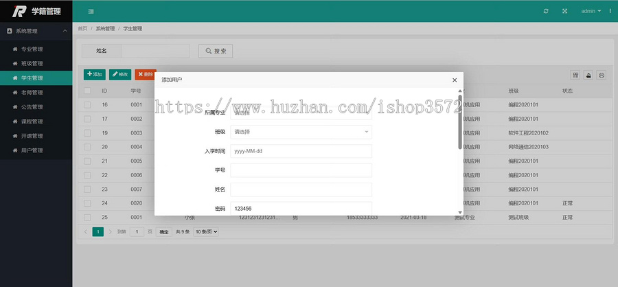Screen dimensions: 618x287
Task: Open 开课管理 in the sidebar
Action: click(36, 136)
